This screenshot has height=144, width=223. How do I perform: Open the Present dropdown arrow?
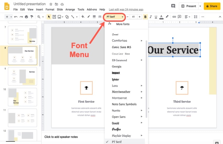coord(200,6)
